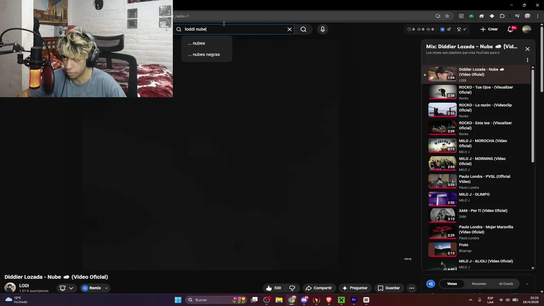Open the browser media control icon
This screenshot has width=544, height=306.
[x=517, y=16]
